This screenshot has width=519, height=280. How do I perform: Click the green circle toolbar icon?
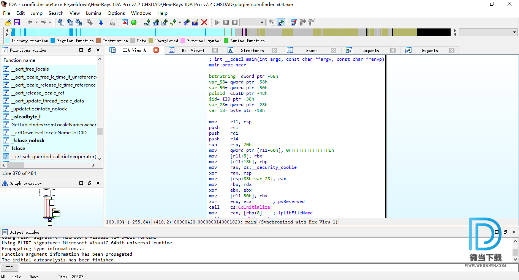[134, 22]
